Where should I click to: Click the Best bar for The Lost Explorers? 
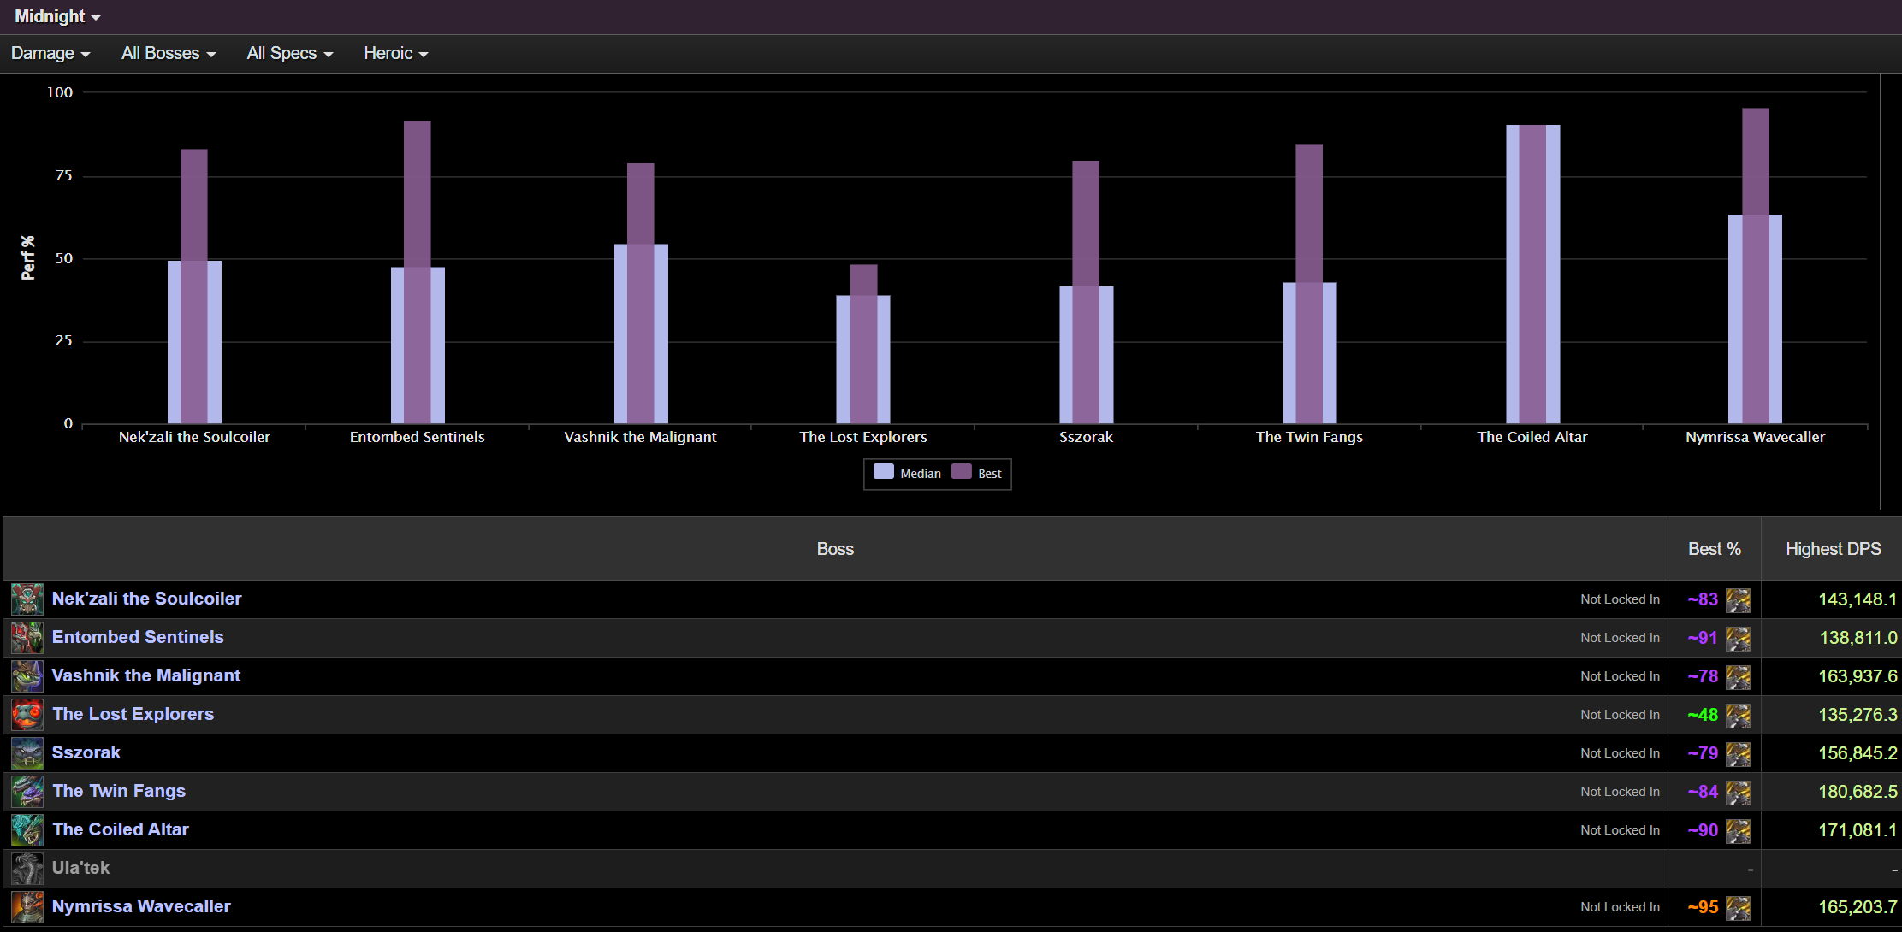tap(863, 344)
